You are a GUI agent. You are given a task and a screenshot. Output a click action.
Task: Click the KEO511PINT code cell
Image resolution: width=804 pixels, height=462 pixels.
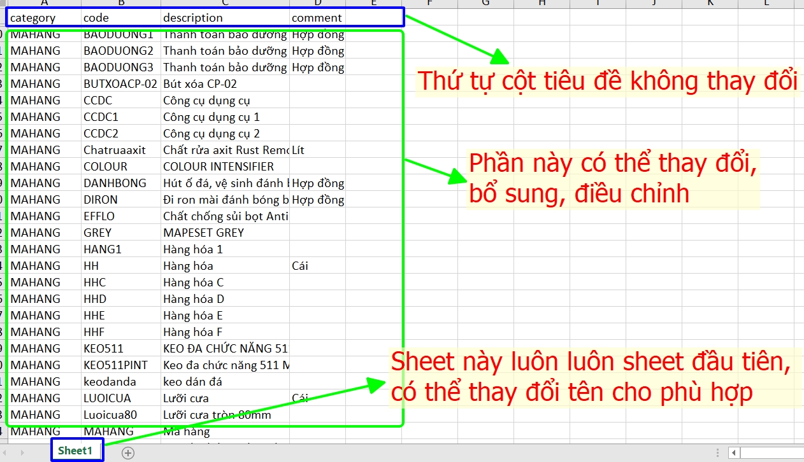120,365
